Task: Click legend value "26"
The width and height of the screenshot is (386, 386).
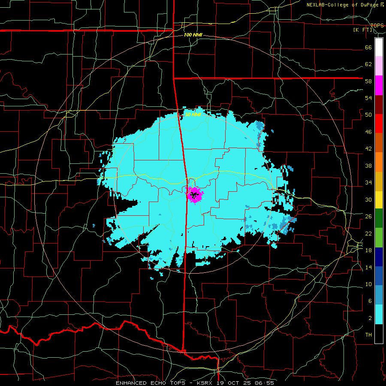Action: coord(368,217)
